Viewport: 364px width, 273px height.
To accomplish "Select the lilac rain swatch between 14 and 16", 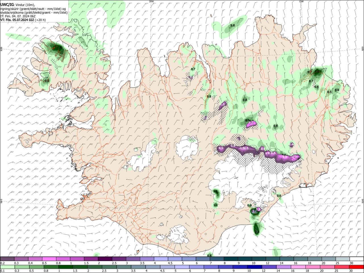I will [x=284, y=267].
